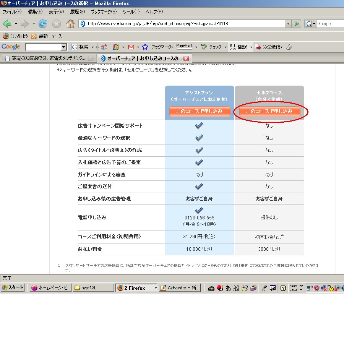This screenshot has height=344, width=344.
Task: Open the ヘルプ(H) menu
Action: pyautogui.click(x=154, y=12)
